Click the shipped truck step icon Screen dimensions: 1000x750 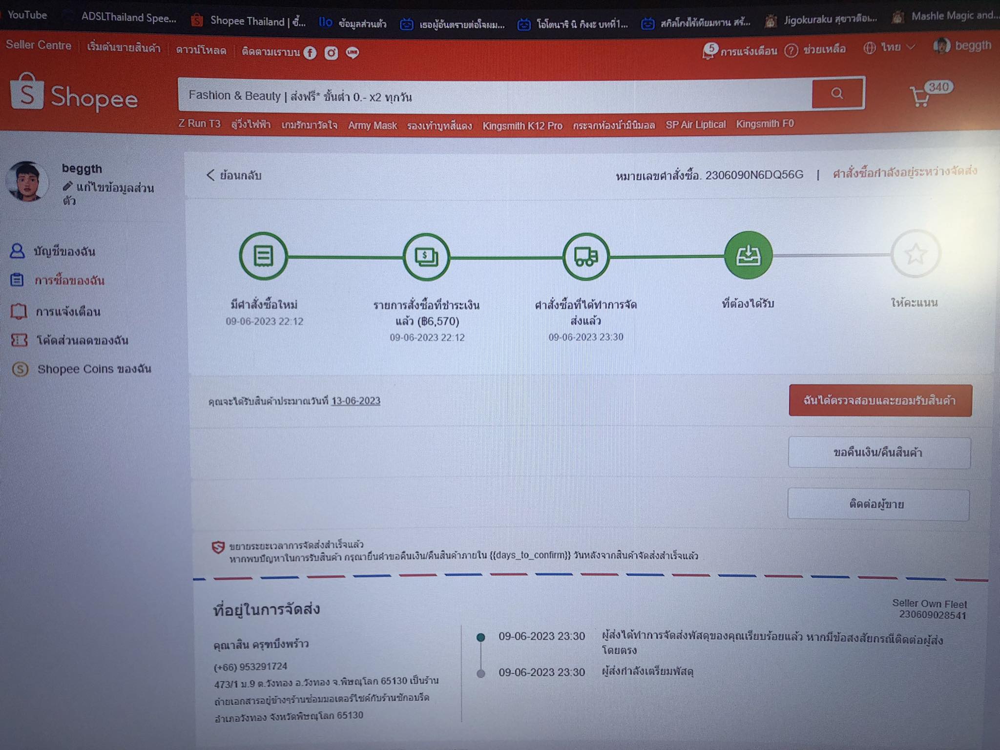[x=586, y=256]
